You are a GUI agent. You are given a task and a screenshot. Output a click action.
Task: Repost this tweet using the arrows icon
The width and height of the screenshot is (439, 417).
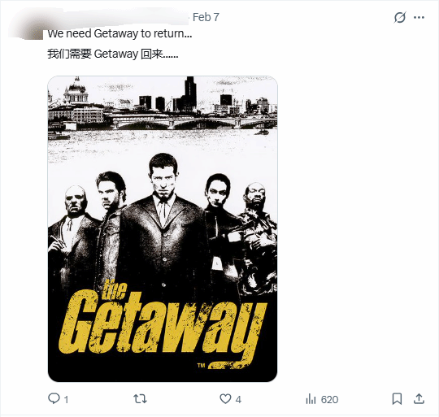click(x=140, y=398)
